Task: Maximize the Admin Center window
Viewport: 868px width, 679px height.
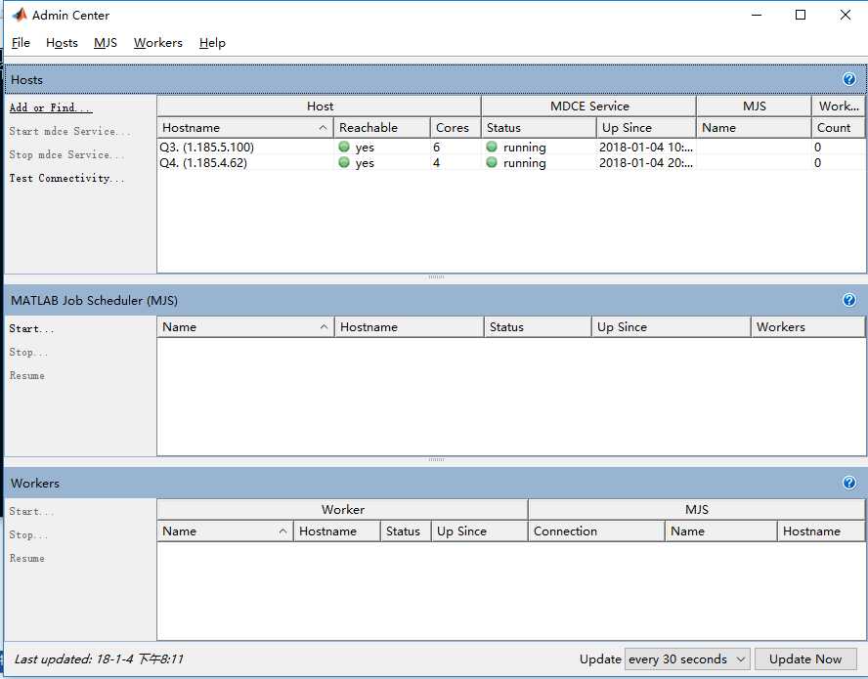Action: tap(801, 15)
